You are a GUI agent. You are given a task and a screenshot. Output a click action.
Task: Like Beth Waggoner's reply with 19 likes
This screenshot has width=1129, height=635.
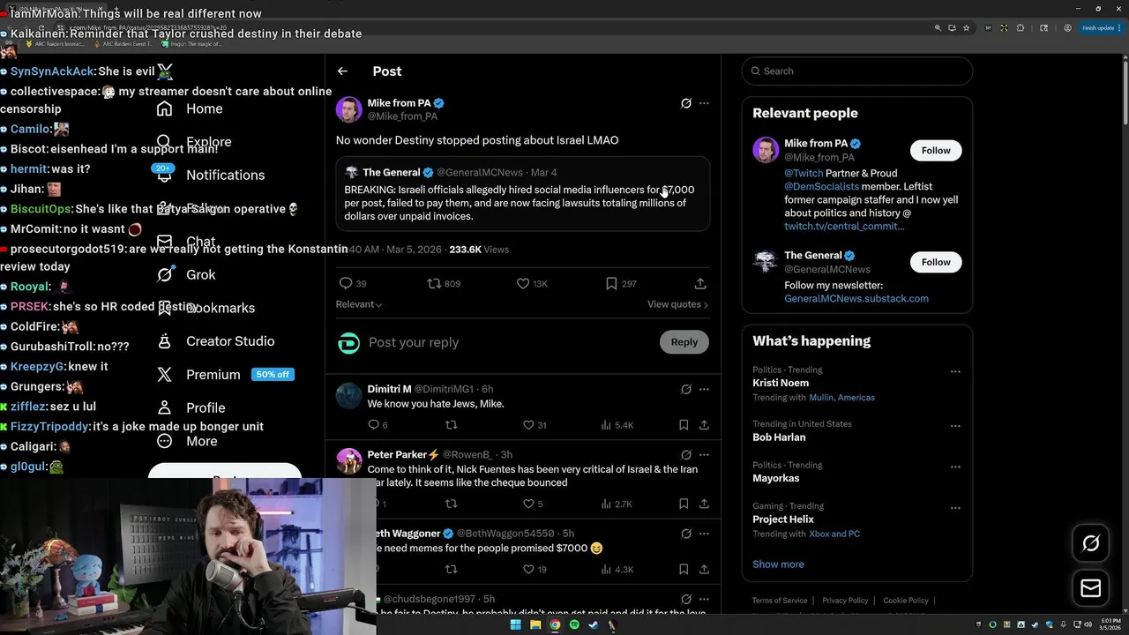click(528, 570)
